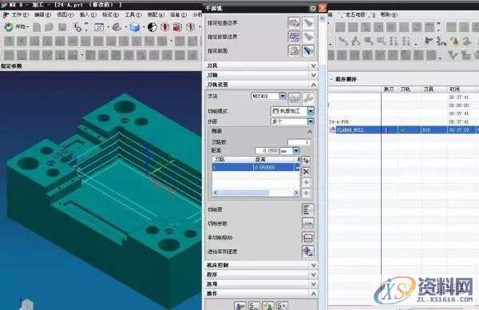Add new pass set to the list
479x310 pixels.
pyautogui.click(x=306, y=161)
